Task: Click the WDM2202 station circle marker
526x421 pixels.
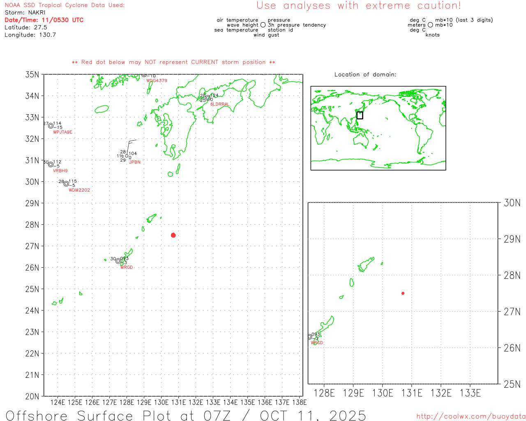Action: pyautogui.click(x=66, y=184)
